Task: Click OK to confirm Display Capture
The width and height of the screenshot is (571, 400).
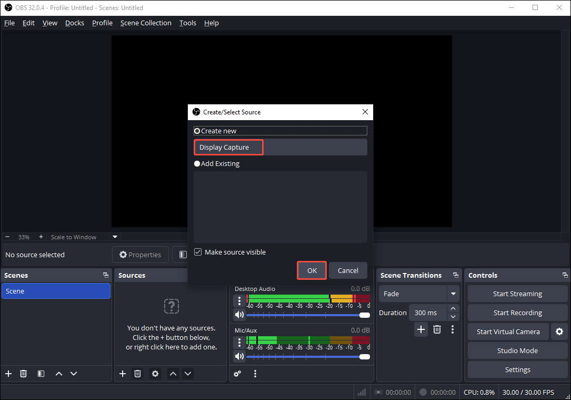Action: click(311, 270)
